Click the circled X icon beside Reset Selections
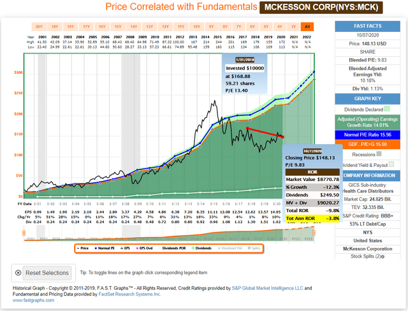The image size is (408, 311). click(x=18, y=273)
